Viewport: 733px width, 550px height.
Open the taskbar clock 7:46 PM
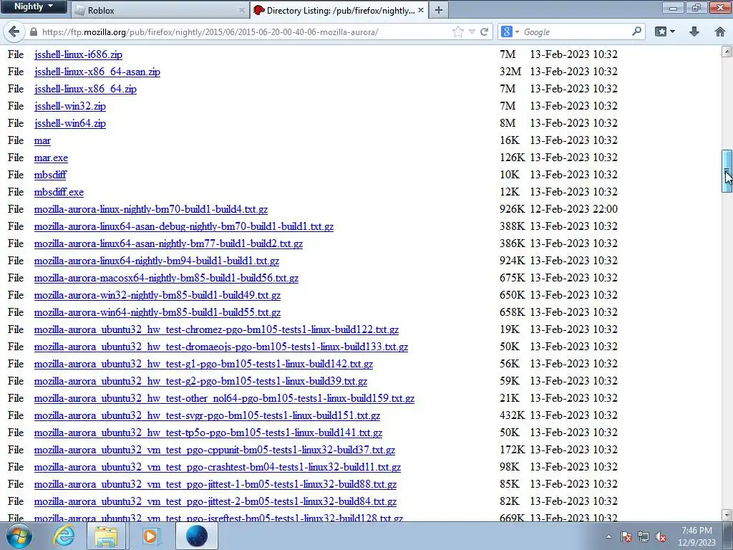point(696,536)
